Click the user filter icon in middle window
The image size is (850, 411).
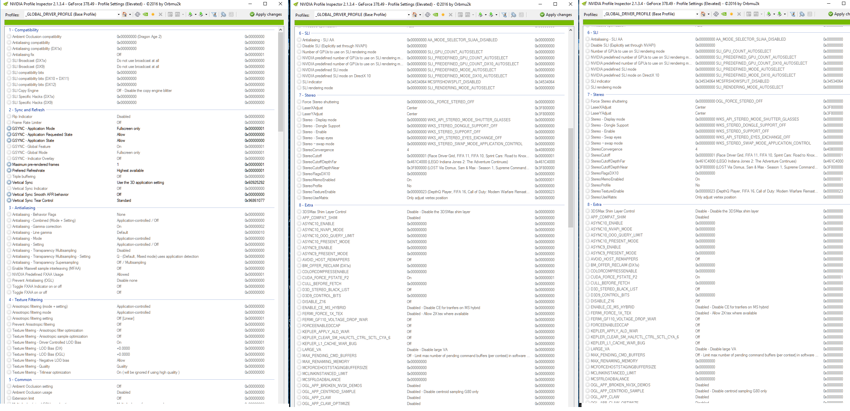pyautogui.click(x=504, y=15)
